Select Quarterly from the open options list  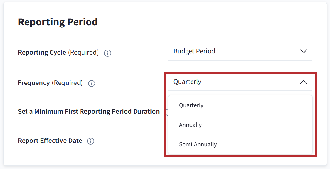point(191,105)
